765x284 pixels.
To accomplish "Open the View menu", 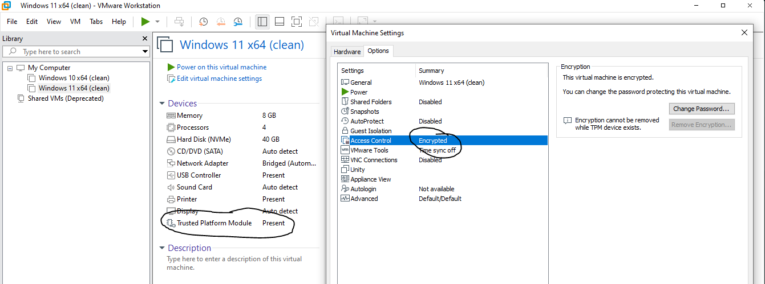I will [54, 22].
